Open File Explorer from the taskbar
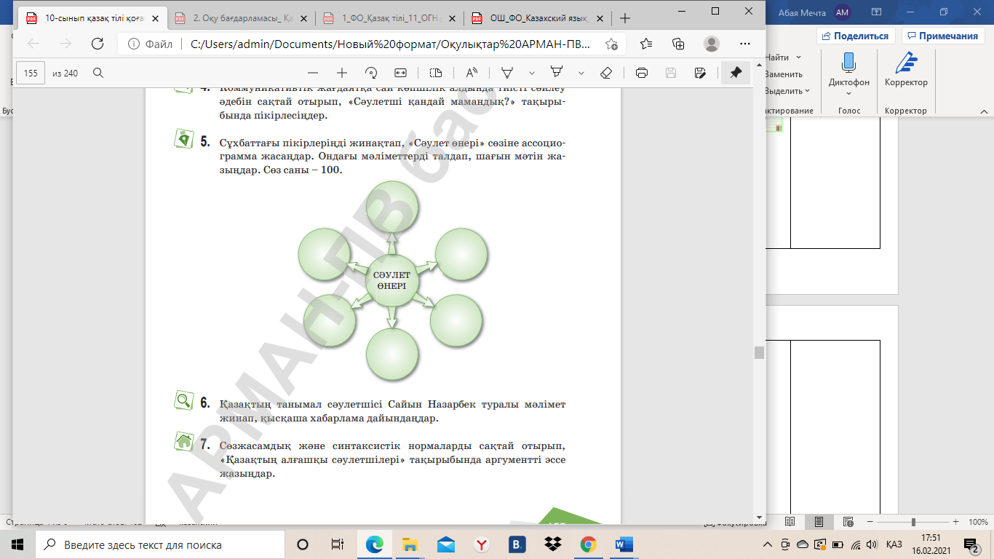Screen dimensions: 994x559 tap(410, 544)
